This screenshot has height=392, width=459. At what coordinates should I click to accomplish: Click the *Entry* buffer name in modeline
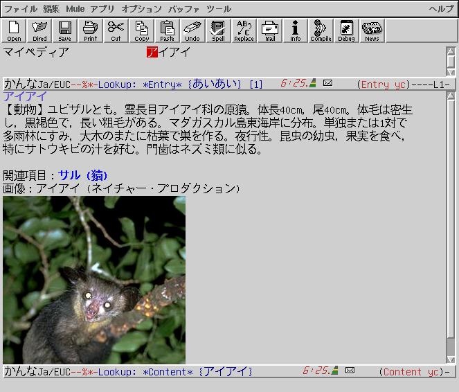162,84
